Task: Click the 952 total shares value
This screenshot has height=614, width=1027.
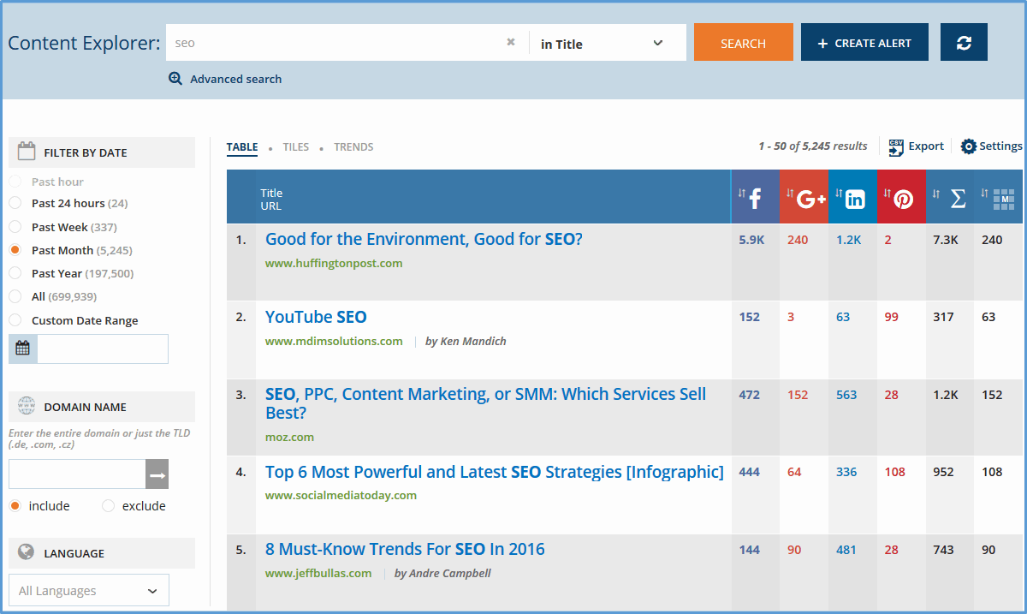Action: [943, 472]
